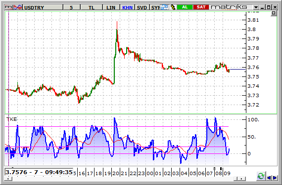Click the horizontal scrollbar right arrow
Viewport: 282px width, 185px height.
click(242, 179)
